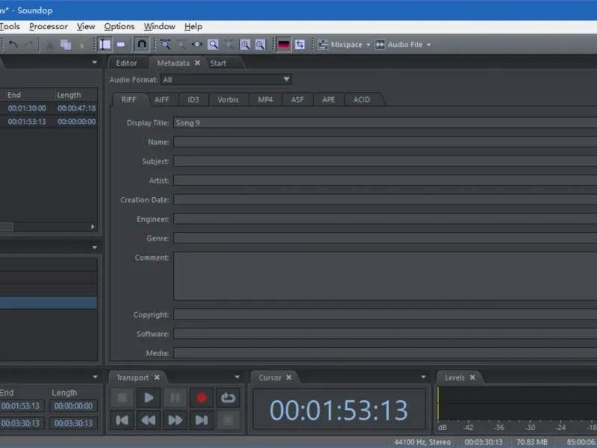
Task: Start recording with the red Record button
Action: pos(201,398)
